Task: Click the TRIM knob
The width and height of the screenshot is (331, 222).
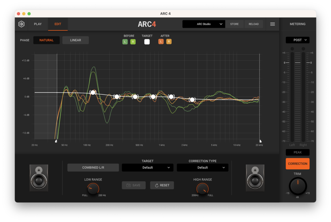Action: click(x=297, y=186)
